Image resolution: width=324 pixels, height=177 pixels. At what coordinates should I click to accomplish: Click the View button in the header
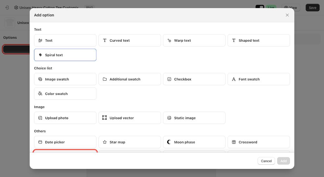[x=291, y=8]
